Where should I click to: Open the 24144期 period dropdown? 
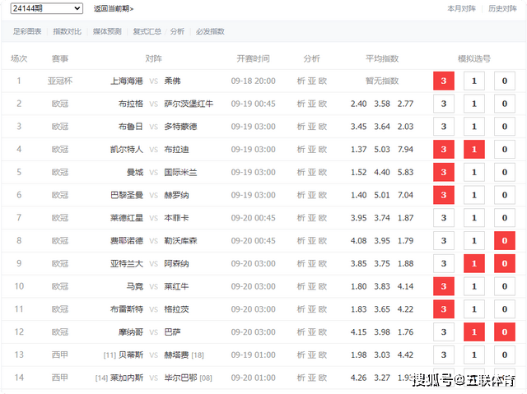click(46, 8)
